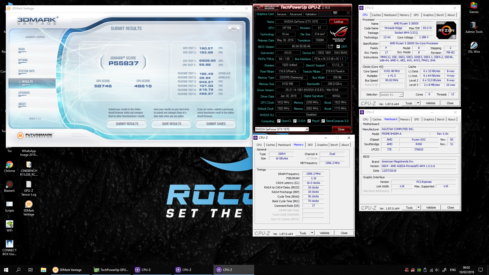This screenshot has width=489, height=275.
Task: Expand Tools arrow in the CPU-Z Mainboard window
Action: (418, 208)
